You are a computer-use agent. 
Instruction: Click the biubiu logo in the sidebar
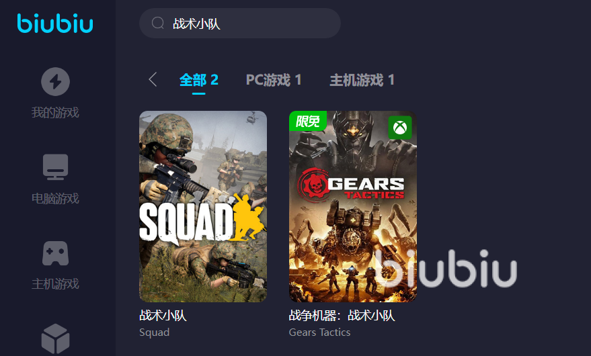coord(55,24)
